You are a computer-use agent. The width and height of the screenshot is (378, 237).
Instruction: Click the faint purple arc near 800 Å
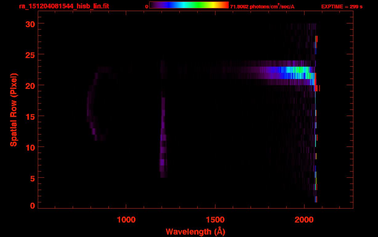click(97, 103)
